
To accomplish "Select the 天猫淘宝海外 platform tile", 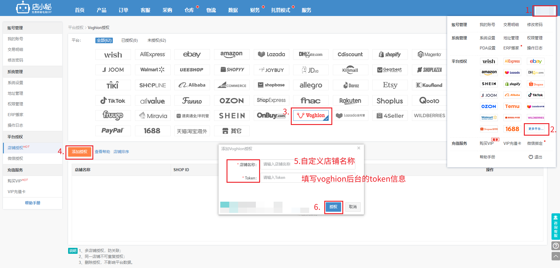I will click(192, 131).
